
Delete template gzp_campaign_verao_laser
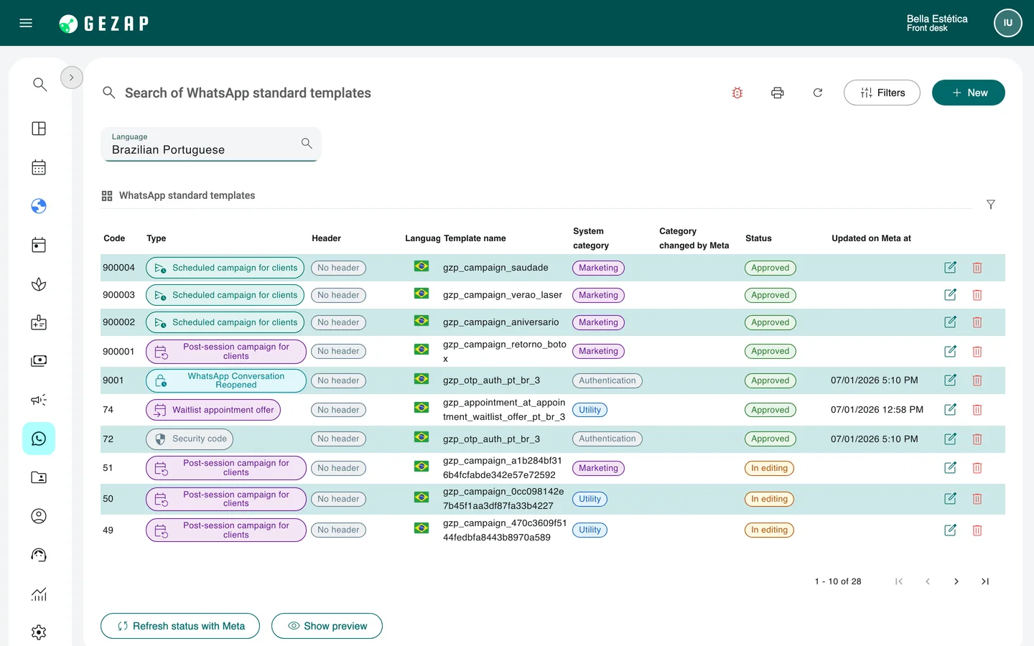tap(977, 295)
